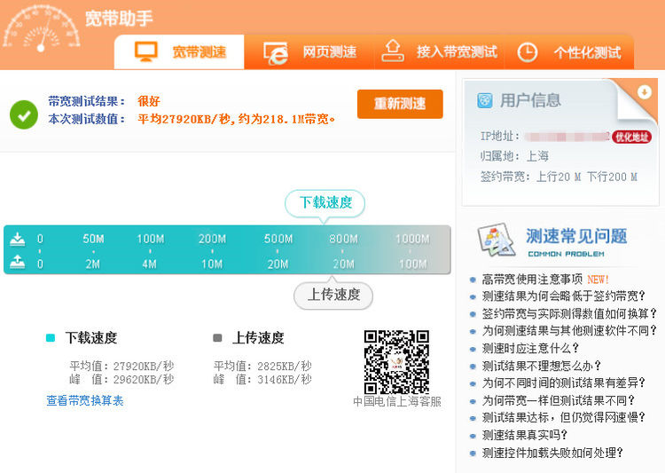Click the clock icon beside 个性化测试

pos(528,52)
